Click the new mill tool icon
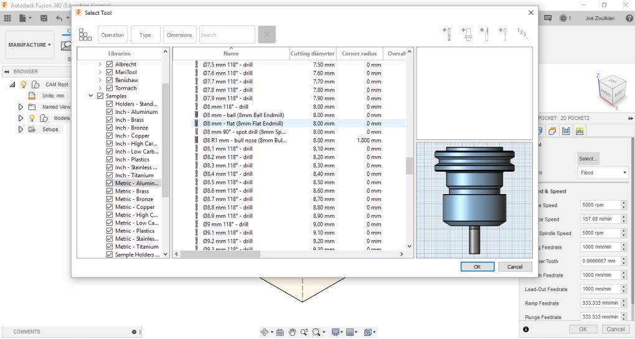This screenshot has height=339, width=635. 446,32
